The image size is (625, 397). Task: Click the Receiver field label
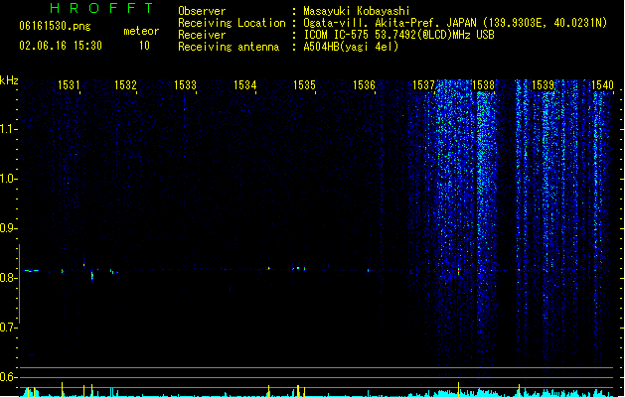(x=202, y=35)
